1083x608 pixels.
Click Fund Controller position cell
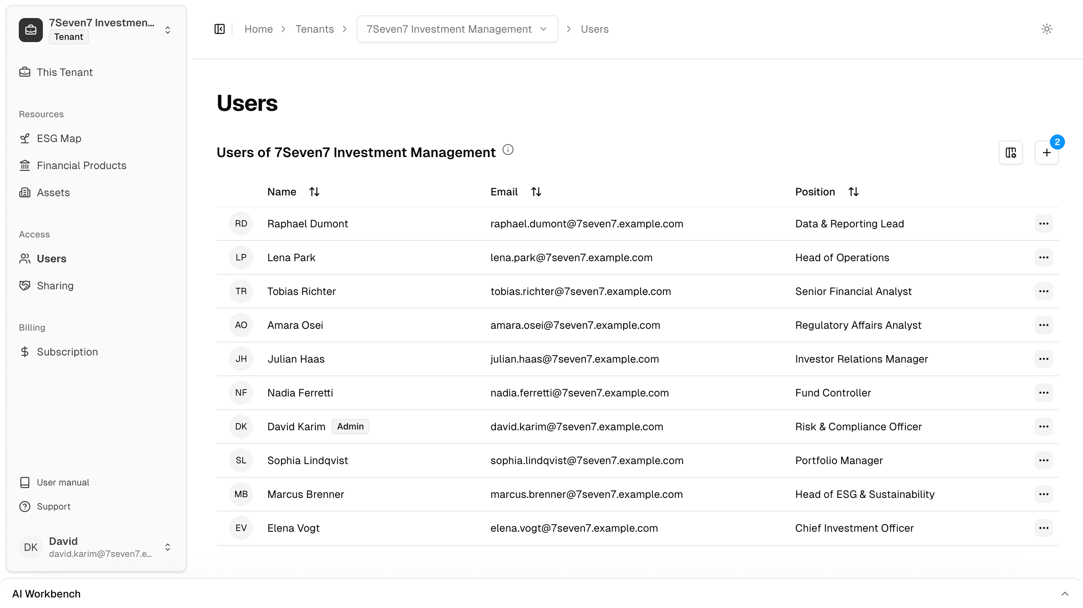pos(833,393)
